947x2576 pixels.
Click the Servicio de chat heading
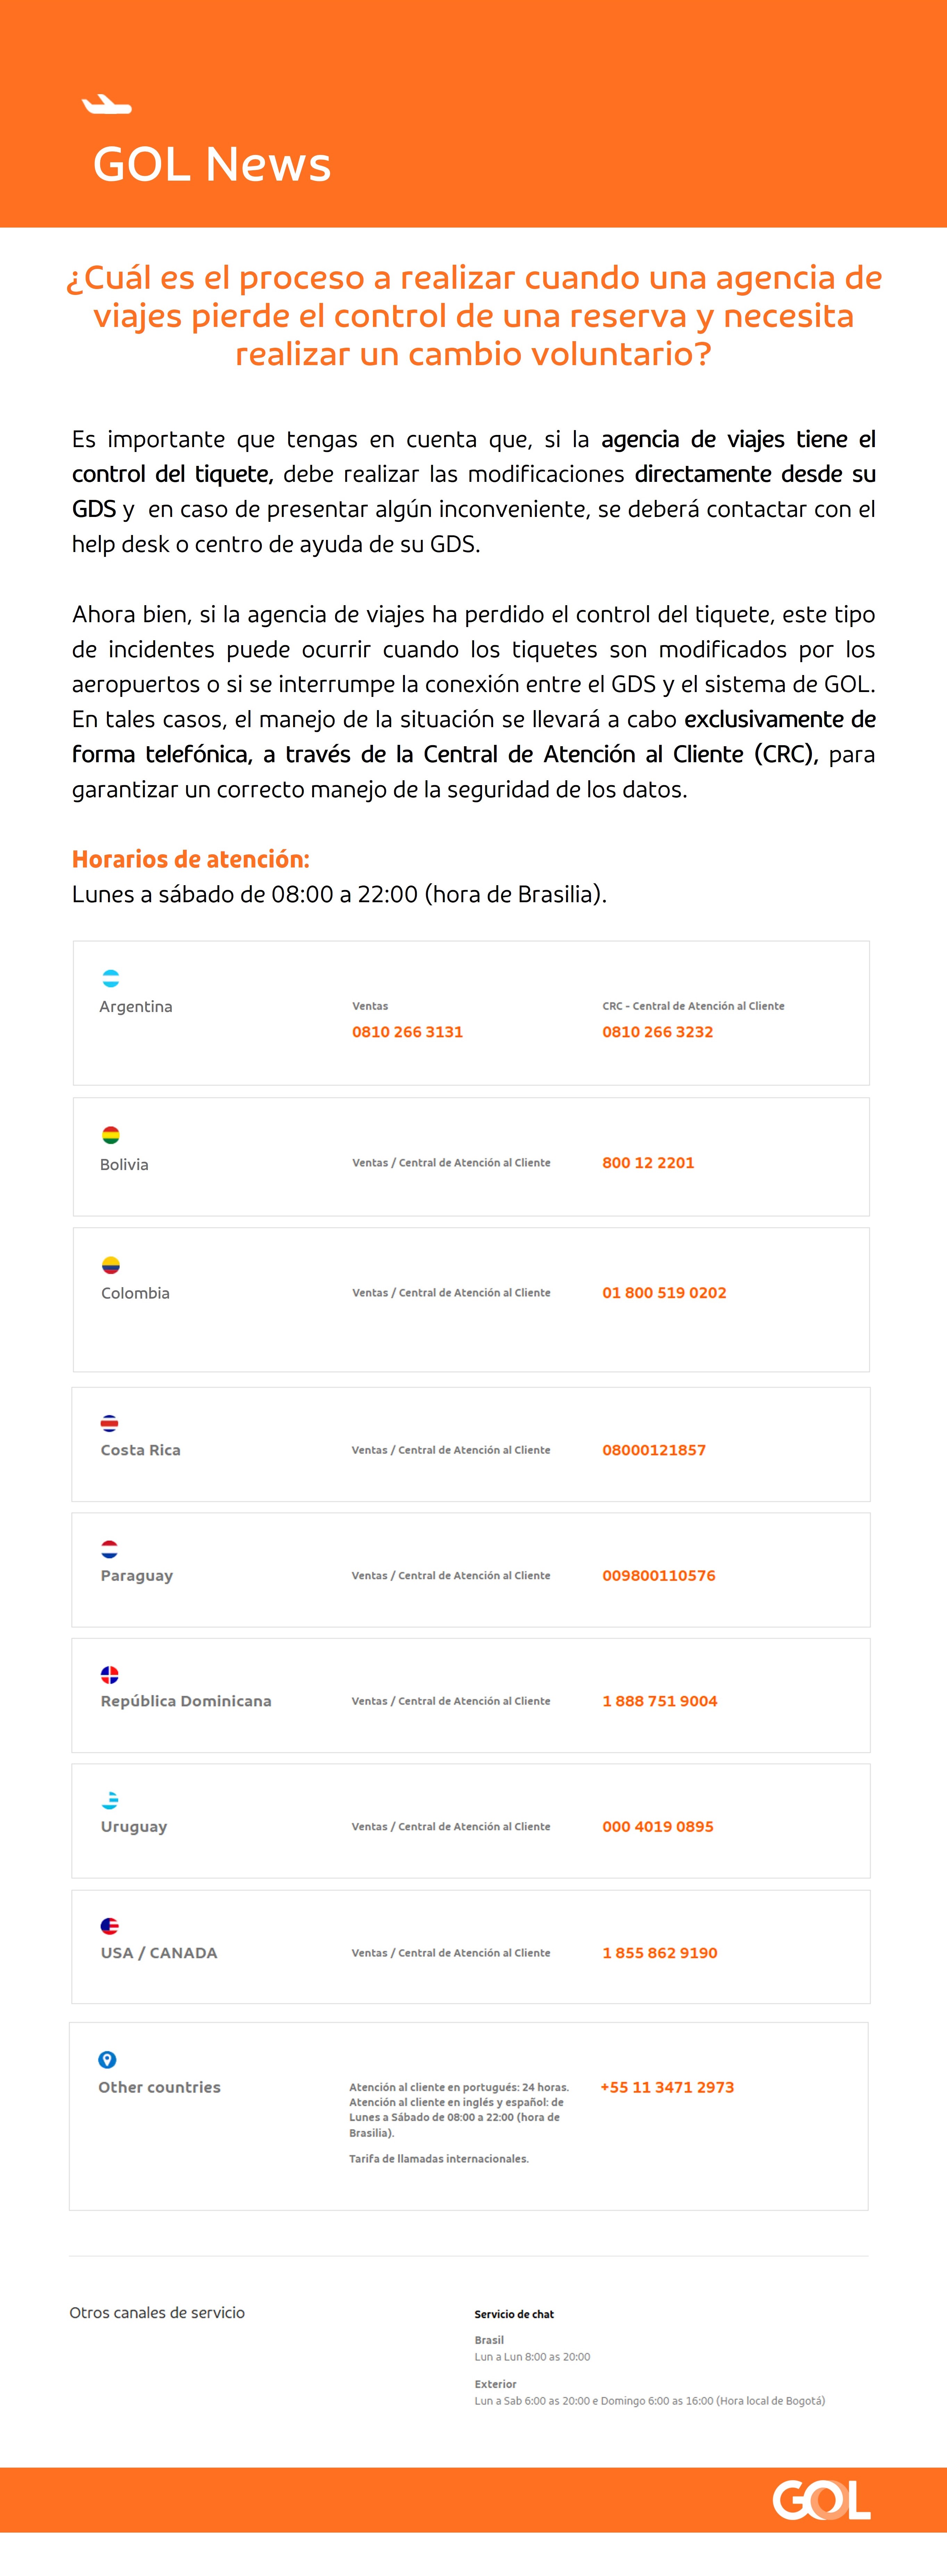tap(514, 2314)
